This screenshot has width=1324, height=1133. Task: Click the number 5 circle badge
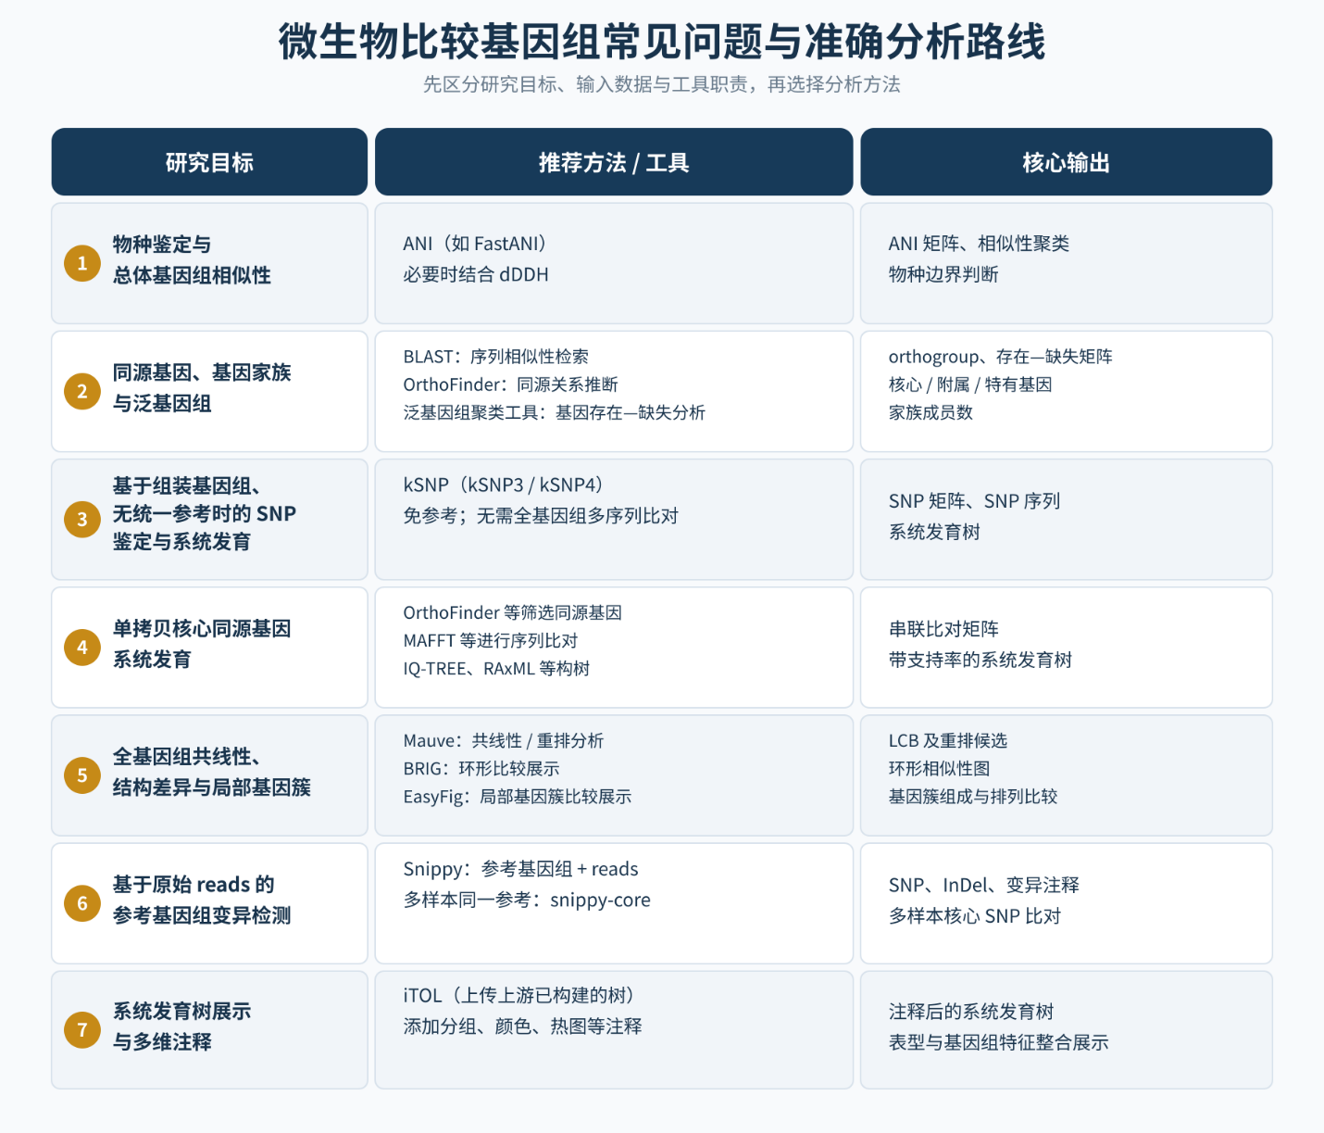coord(82,775)
